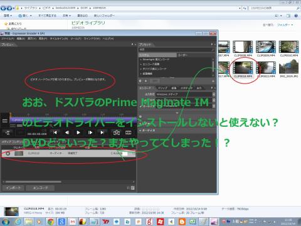Select the Encode tab in settings panel
Viewport: 301px width, 226px height.
(145, 88)
